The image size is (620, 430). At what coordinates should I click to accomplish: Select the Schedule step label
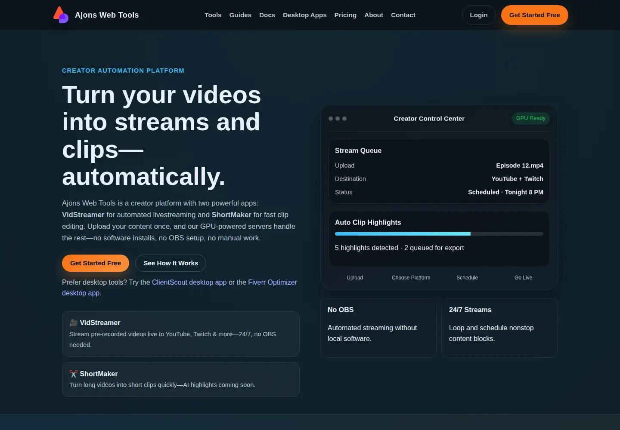[x=467, y=278]
